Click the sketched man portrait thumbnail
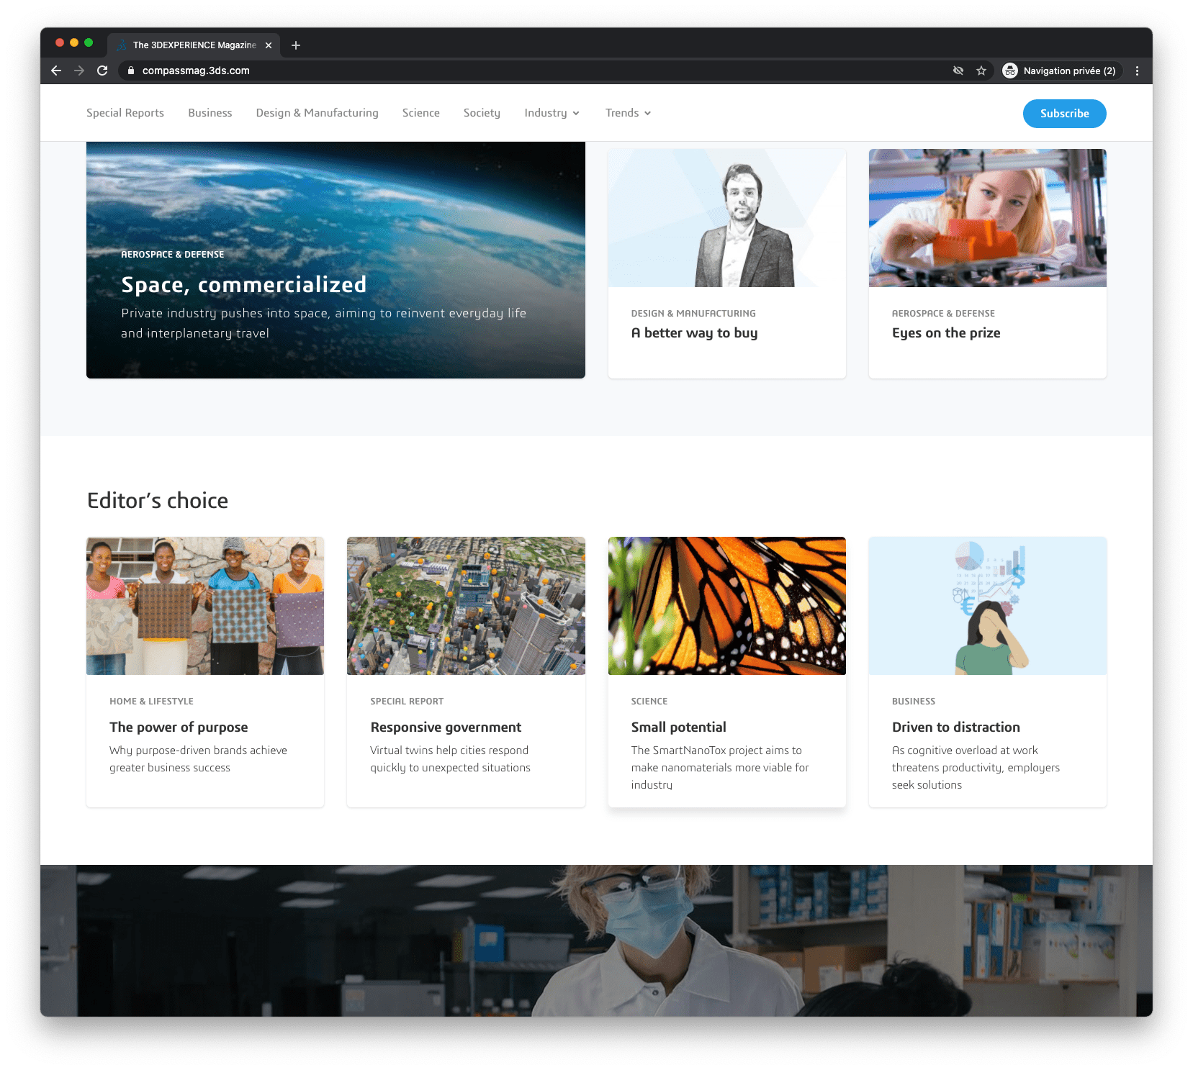The height and width of the screenshot is (1070, 1193). pos(726,218)
